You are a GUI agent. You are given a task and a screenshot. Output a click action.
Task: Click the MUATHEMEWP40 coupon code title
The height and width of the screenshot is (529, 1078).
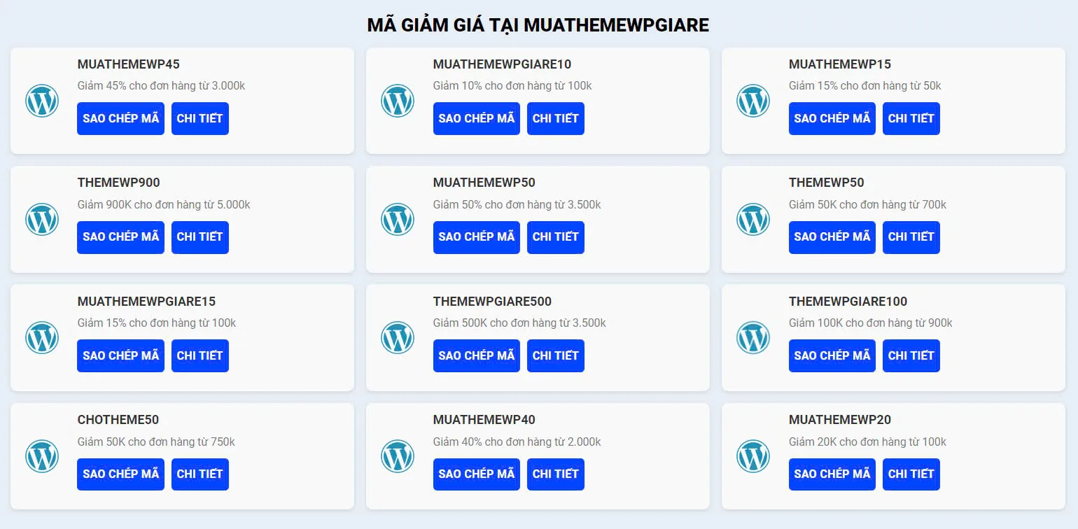[x=482, y=420]
